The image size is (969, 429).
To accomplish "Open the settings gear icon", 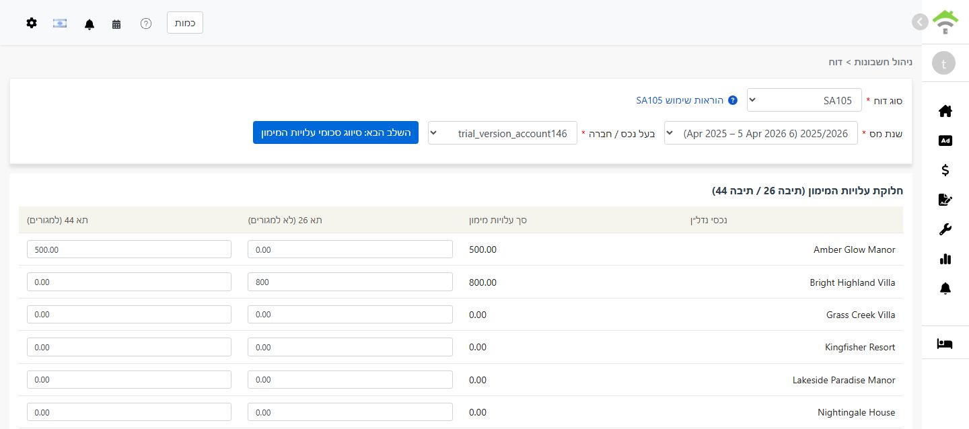I will 32,23.
